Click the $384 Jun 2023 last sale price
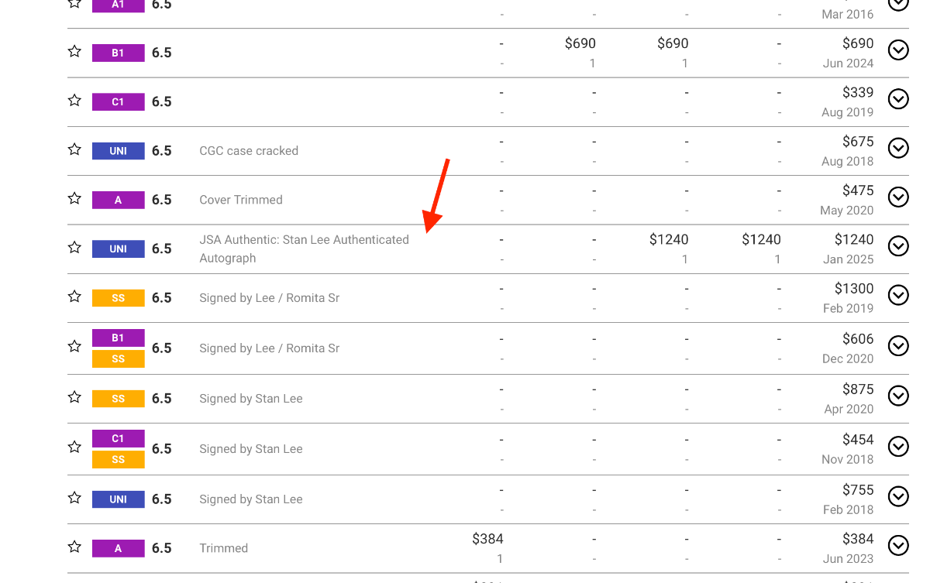The width and height of the screenshot is (930, 583). click(857, 539)
